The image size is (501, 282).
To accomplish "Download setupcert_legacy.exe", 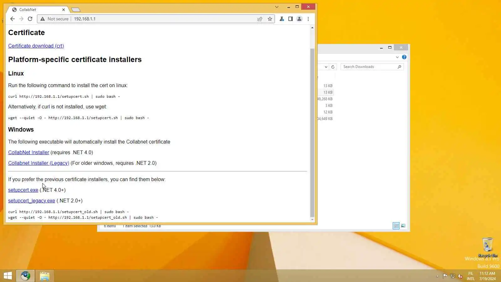I will (x=32, y=201).
